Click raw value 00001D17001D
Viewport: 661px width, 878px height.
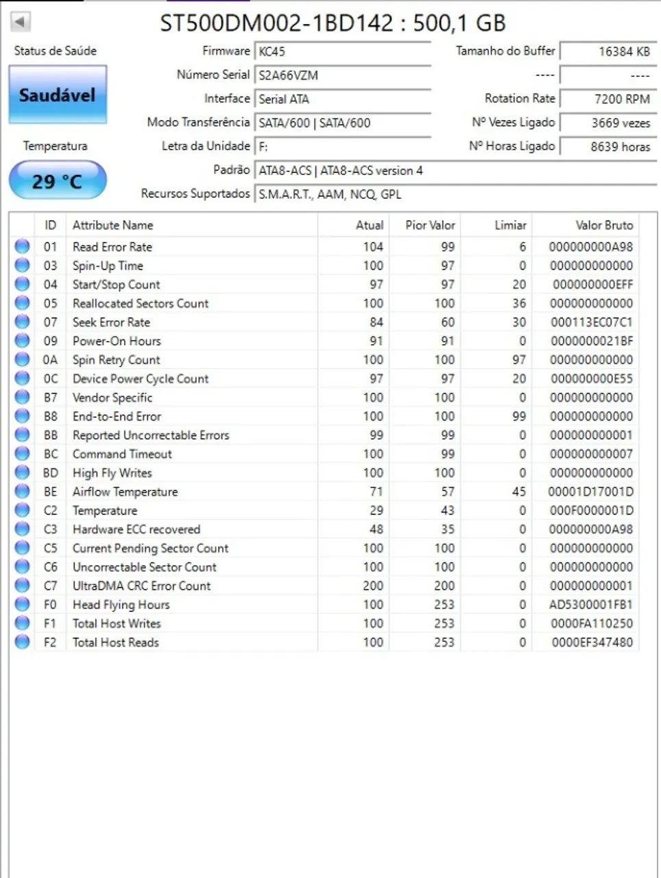click(590, 492)
